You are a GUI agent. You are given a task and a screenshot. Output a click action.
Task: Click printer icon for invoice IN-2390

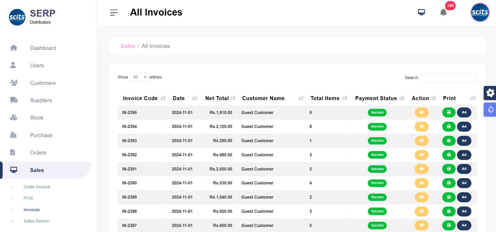tap(449, 183)
